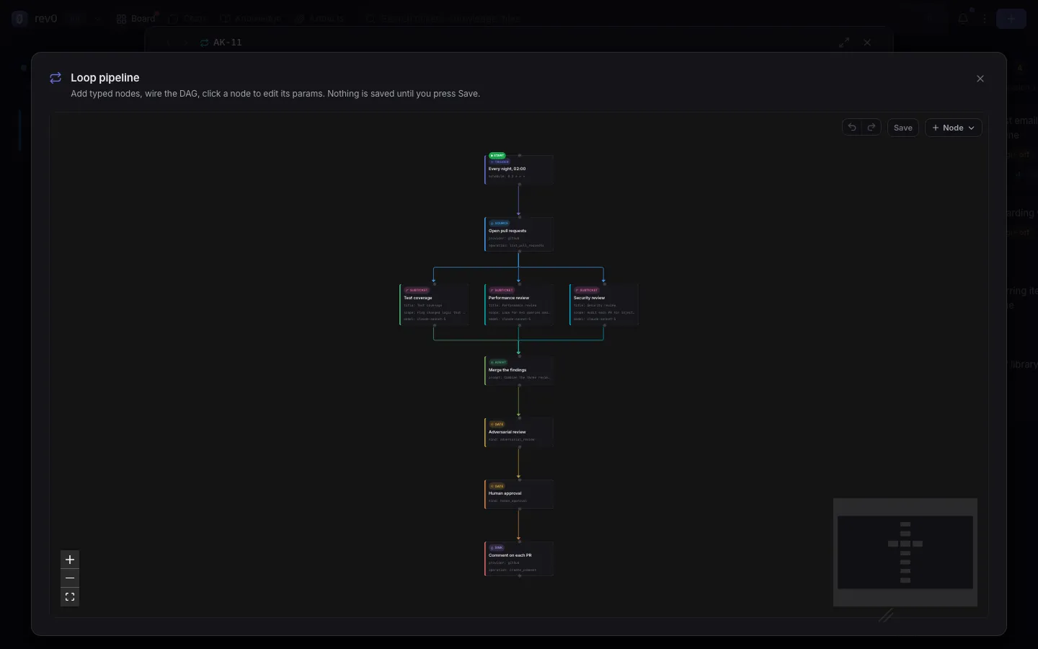1038x649 pixels.
Task: Open the 'Security review' subticket node
Action: point(604,305)
